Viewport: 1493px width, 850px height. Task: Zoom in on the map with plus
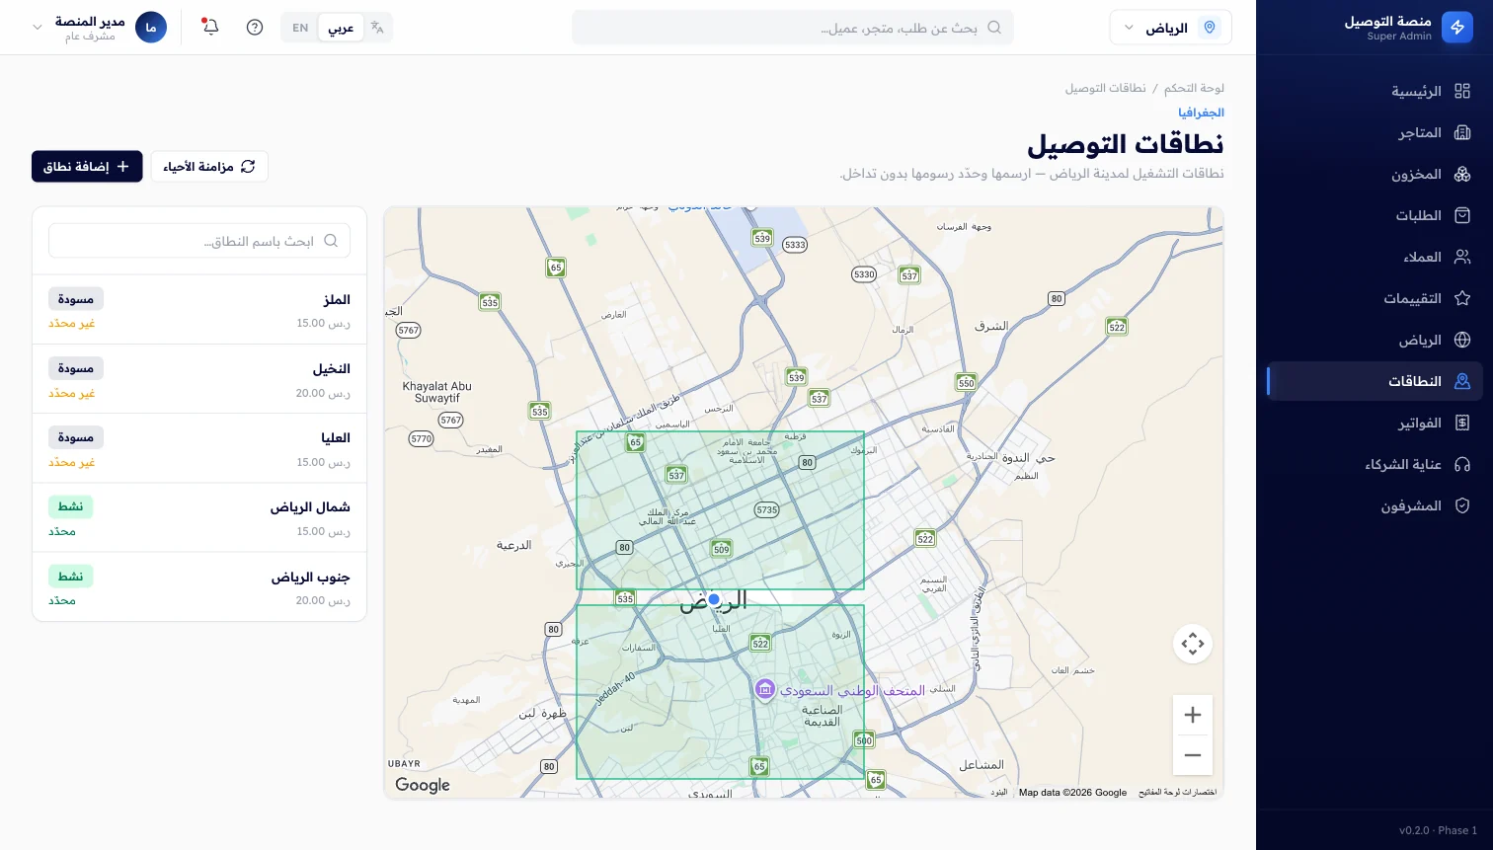(1193, 715)
